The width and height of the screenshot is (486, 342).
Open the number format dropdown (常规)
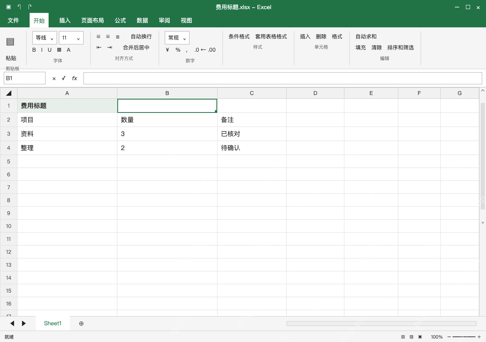(x=177, y=38)
